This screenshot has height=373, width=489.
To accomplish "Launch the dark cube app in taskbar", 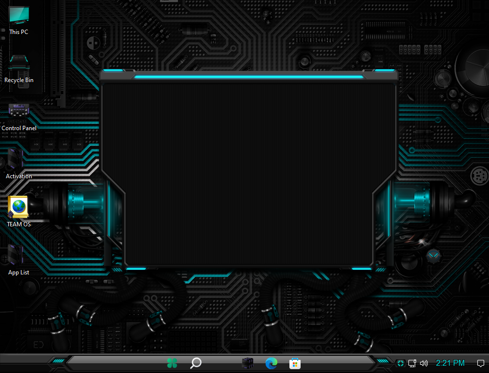I will coord(248,363).
